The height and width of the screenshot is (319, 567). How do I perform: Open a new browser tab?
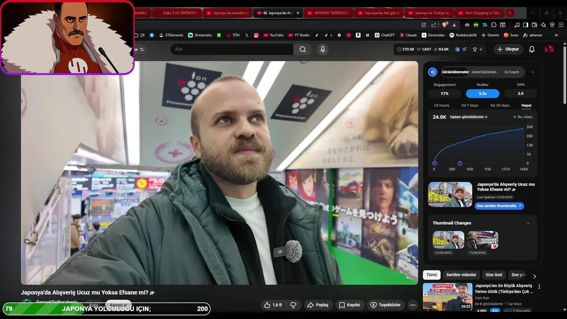click(510, 13)
